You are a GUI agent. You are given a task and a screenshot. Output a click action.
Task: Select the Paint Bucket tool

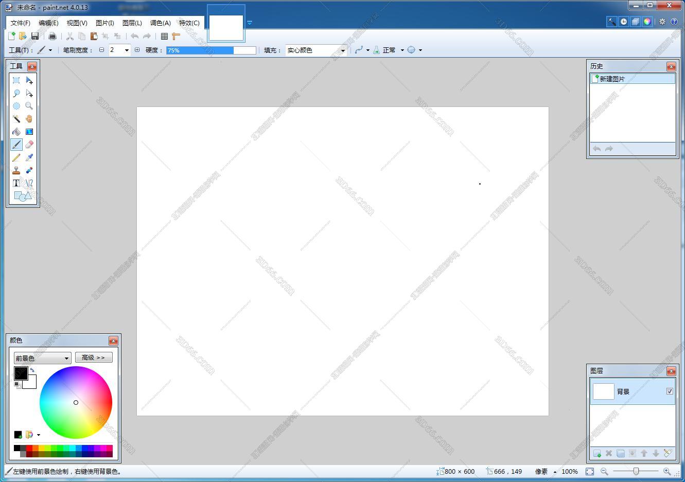point(16,132)
